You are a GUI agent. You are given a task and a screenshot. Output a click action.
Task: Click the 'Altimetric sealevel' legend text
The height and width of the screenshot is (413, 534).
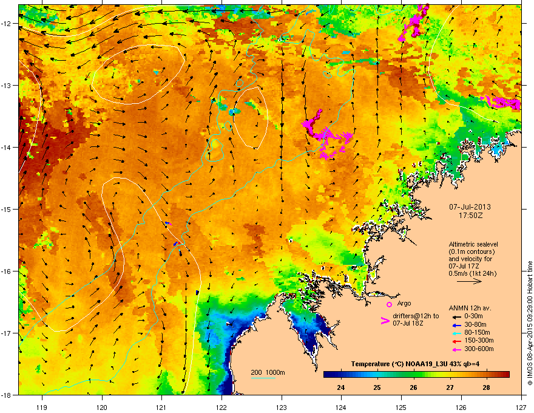coord(473,244)
